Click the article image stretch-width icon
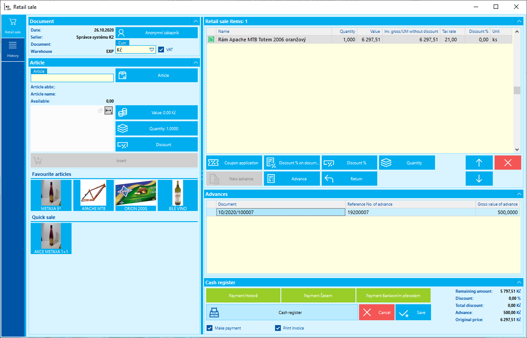This screenshot has width=527, height=338. [x=108, y=110]
